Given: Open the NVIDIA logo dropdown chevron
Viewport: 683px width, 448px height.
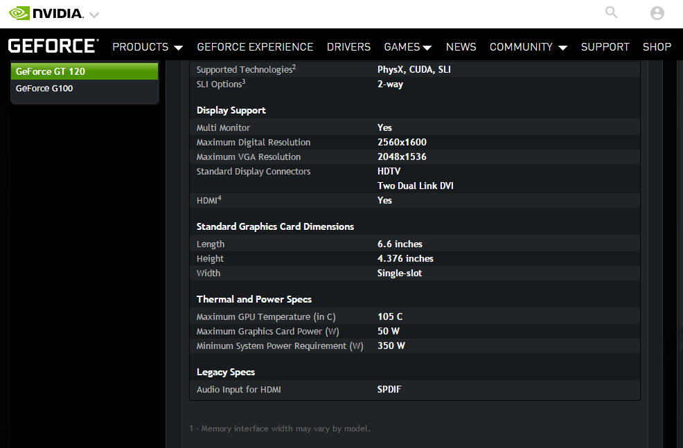Looking at the screenshot, I should 94,15.
